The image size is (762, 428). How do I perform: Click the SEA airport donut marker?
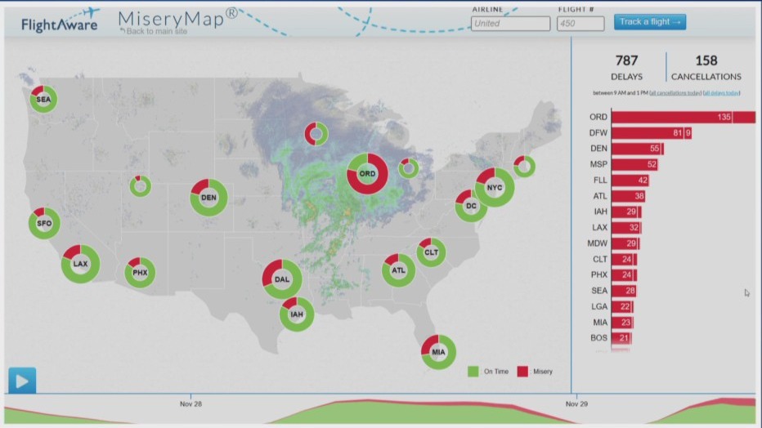click(x=43, y=100)
